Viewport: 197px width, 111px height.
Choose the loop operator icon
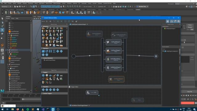47,51
